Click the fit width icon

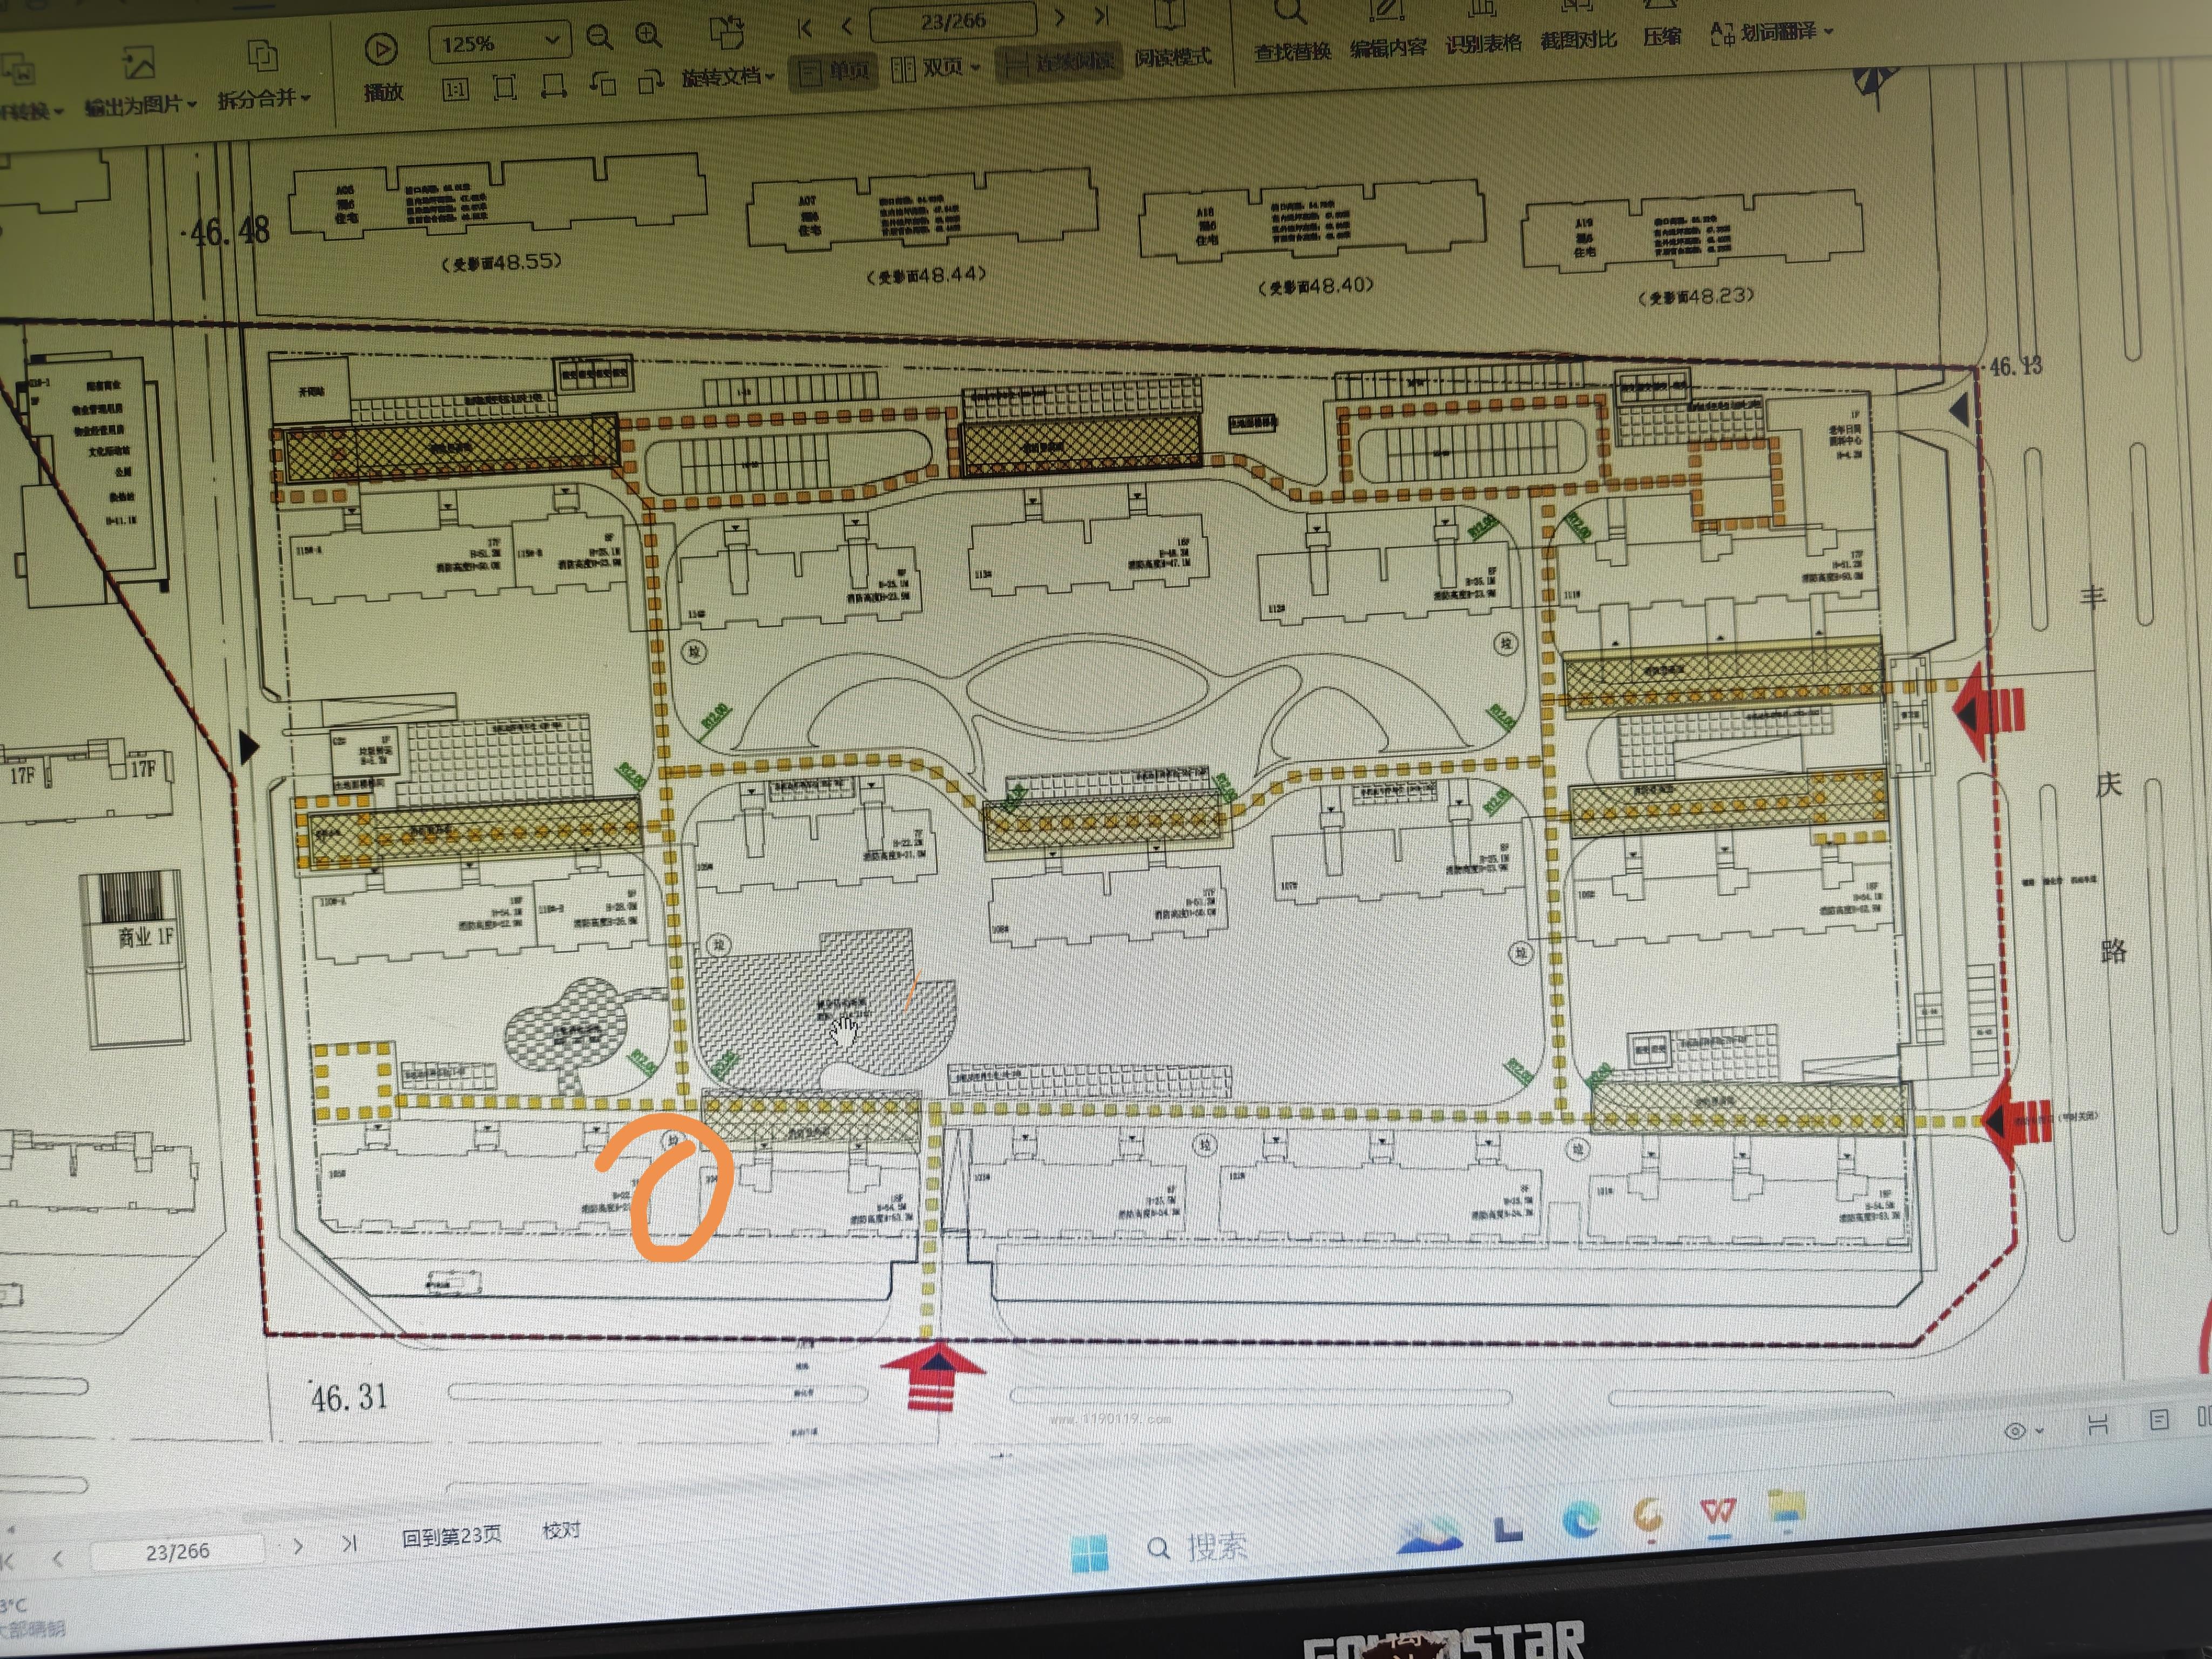pyautogui.click(x=553, y=86)
